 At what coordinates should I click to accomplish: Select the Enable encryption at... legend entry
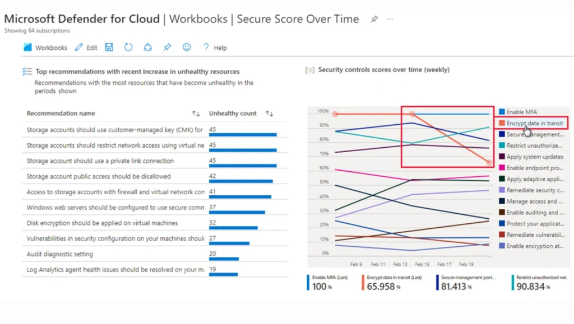[531, 246]
